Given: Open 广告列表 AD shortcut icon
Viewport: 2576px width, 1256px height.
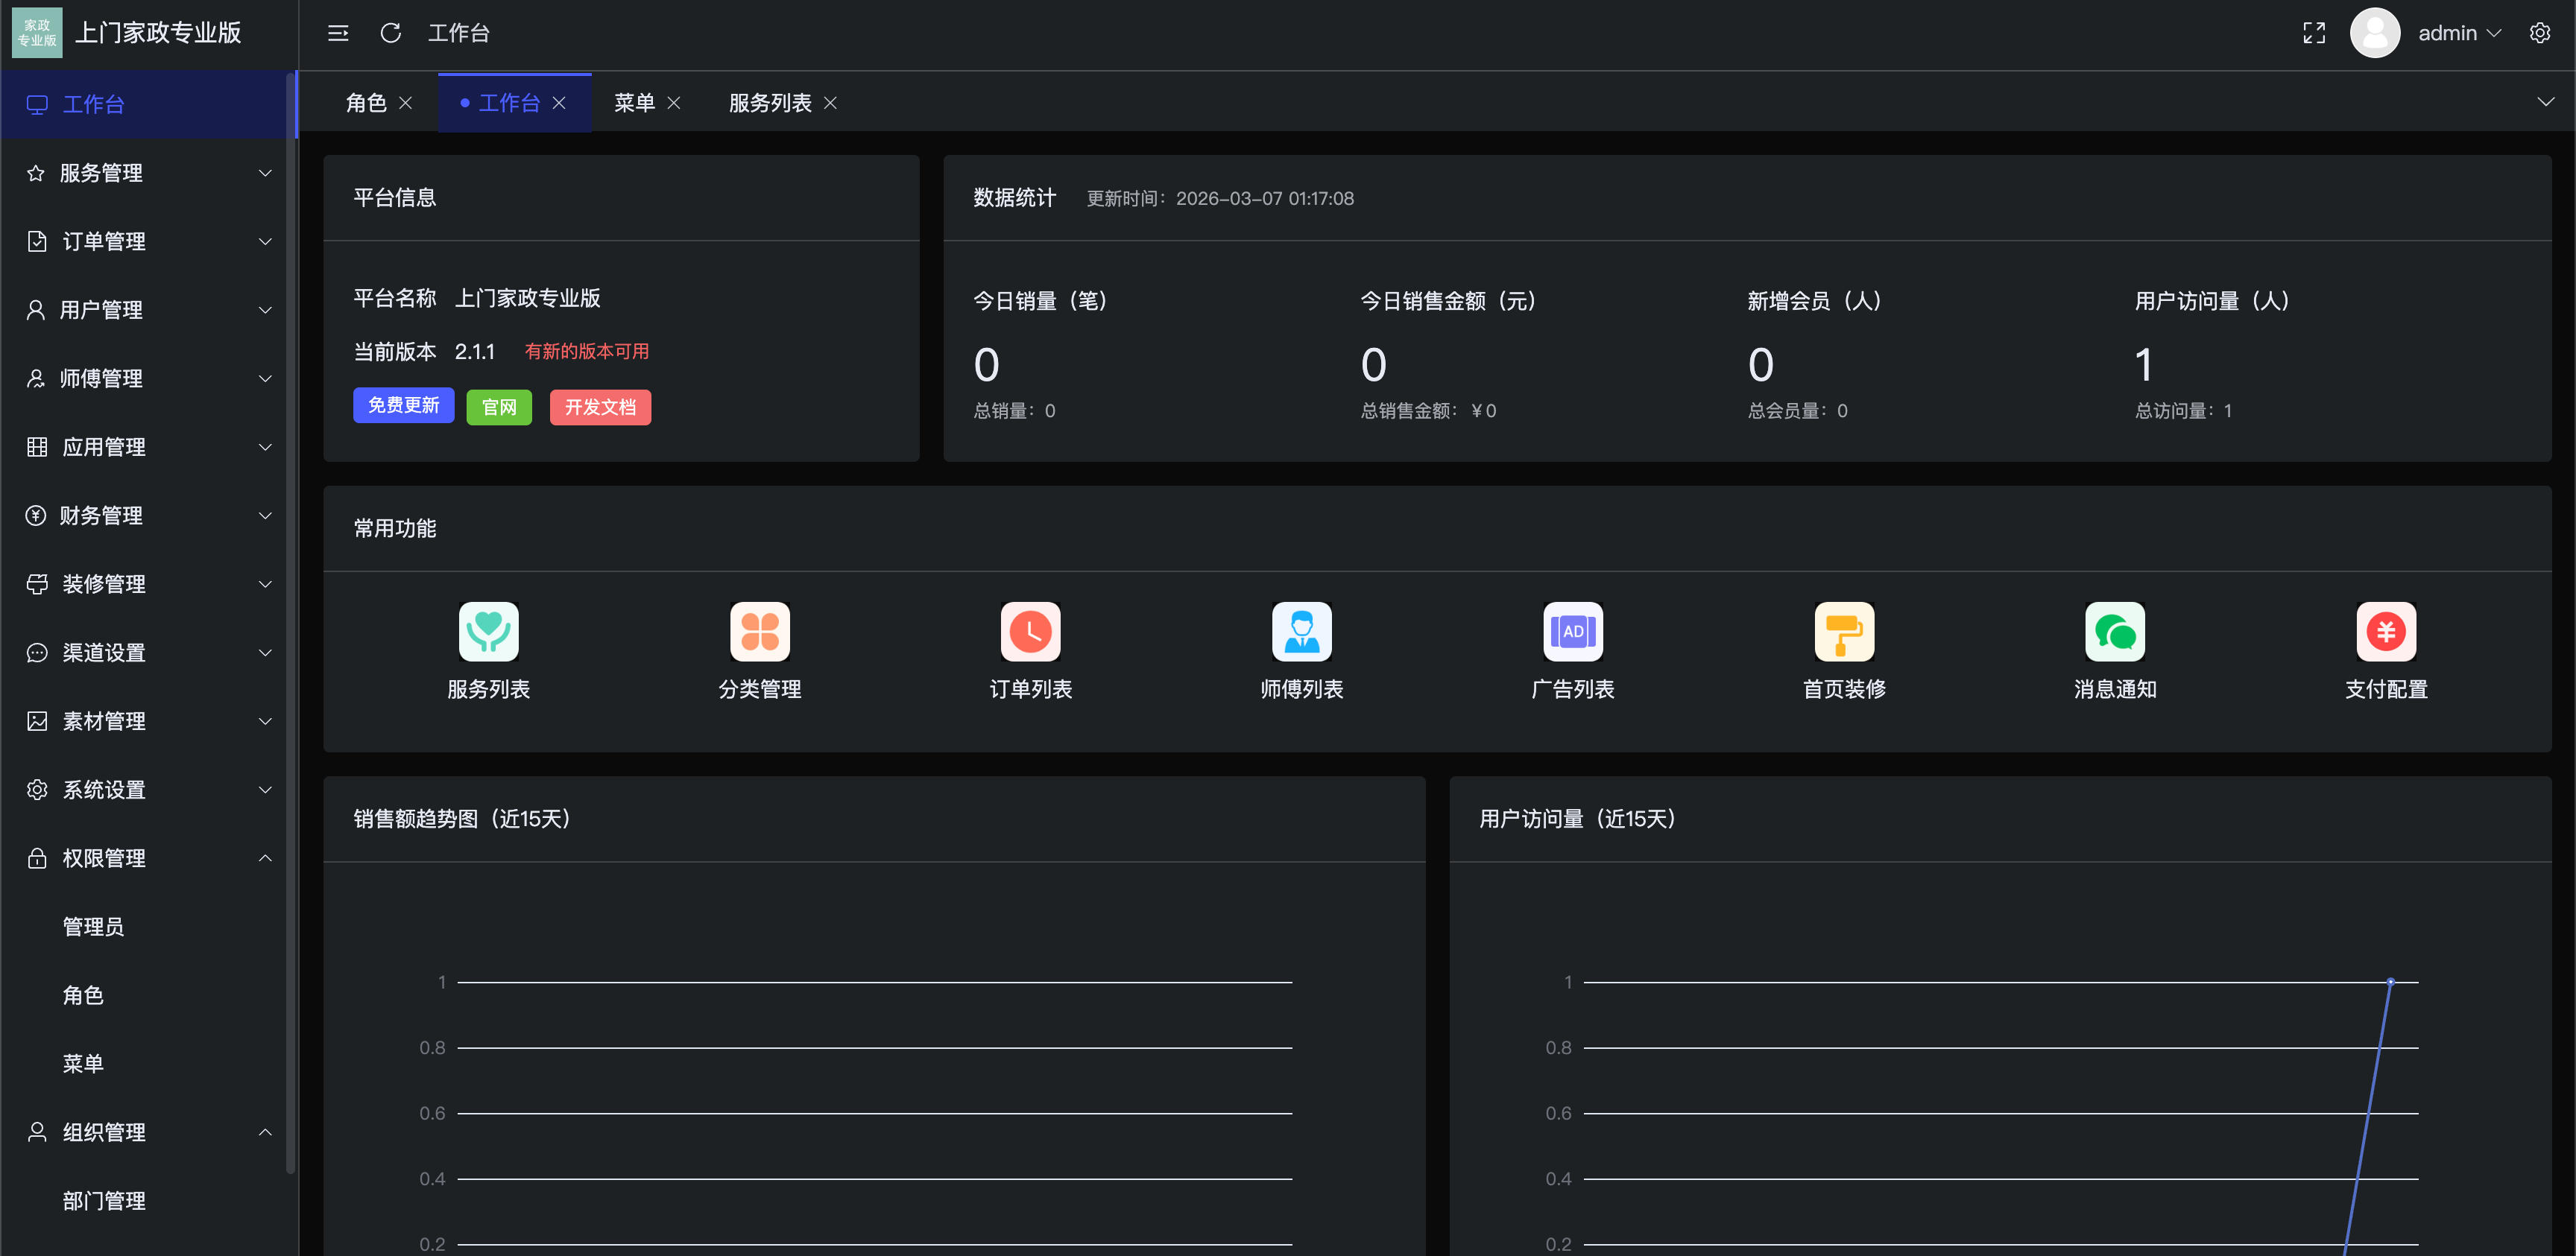Looking at the screenshot, I should 1573,630.
